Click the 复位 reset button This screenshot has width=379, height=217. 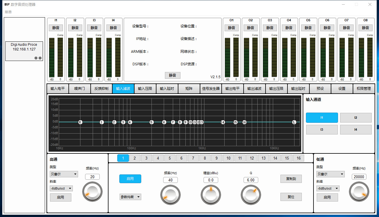(291, 197)
